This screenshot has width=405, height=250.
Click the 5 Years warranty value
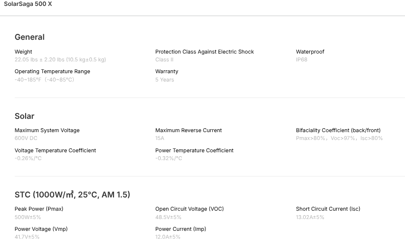[x=165, y=80]
